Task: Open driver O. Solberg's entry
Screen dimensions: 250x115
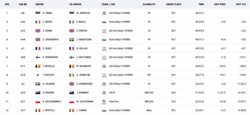Action: [x=49, y=84]
